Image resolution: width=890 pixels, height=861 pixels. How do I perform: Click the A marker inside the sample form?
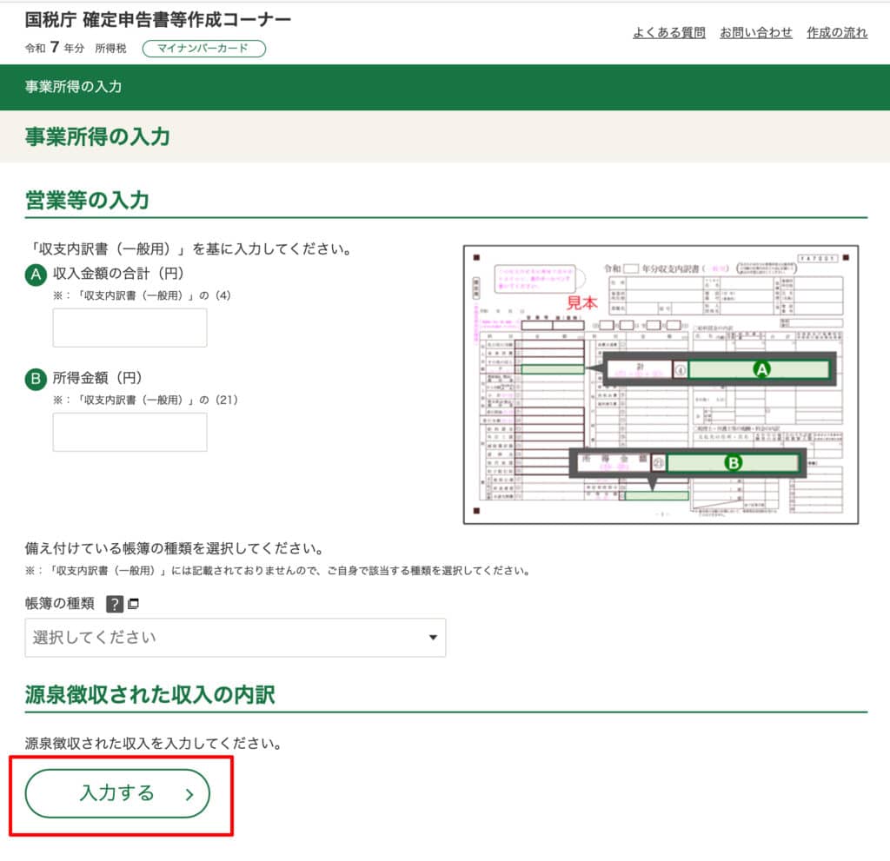click(x=761, y=369)
